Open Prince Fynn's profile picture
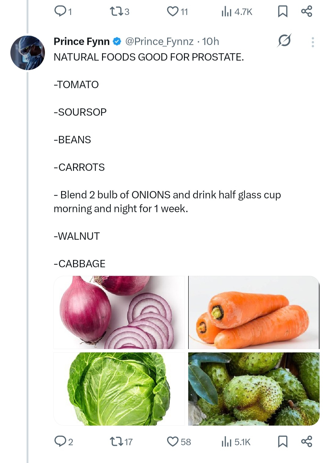Screen dimensions: 330x463 tap(28, 53)
